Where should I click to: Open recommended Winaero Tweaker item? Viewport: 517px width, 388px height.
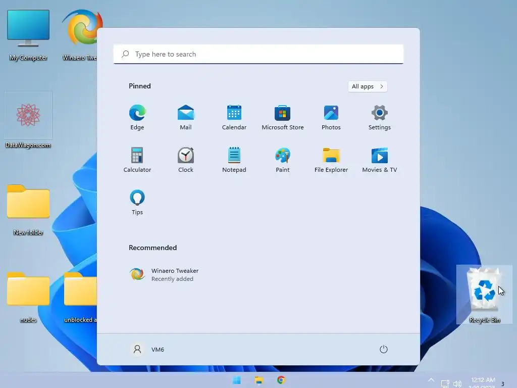(x=164, y=274)
